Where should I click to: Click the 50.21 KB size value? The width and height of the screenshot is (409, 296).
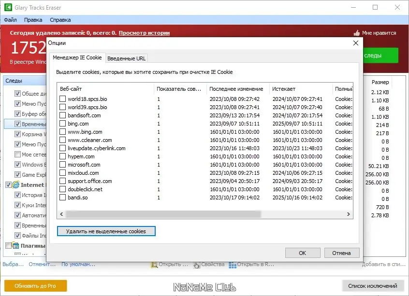(379, 166)
